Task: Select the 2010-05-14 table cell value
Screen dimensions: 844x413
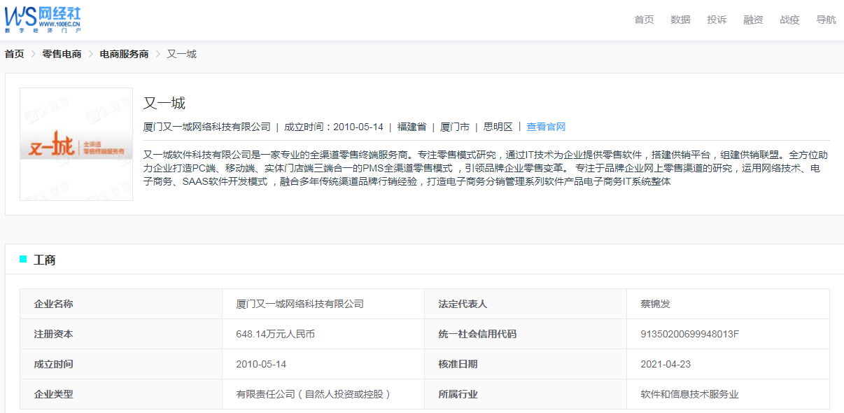Action: (x=323, y=364)
